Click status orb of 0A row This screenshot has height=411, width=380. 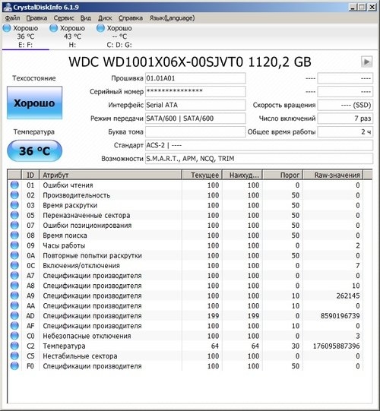(x=14, y=255)
